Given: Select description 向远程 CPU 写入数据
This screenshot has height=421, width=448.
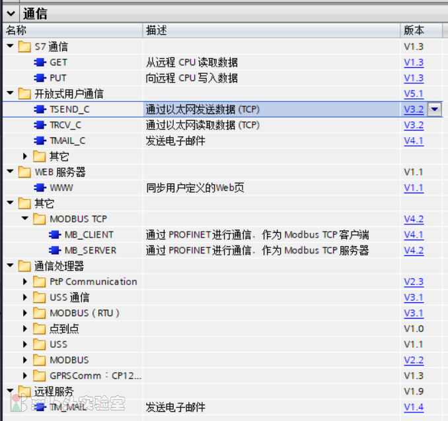Looking at the screenshot, I should (192, 78).
